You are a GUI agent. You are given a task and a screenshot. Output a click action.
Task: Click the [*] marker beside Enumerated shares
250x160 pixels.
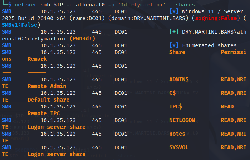tap(174, 45)
